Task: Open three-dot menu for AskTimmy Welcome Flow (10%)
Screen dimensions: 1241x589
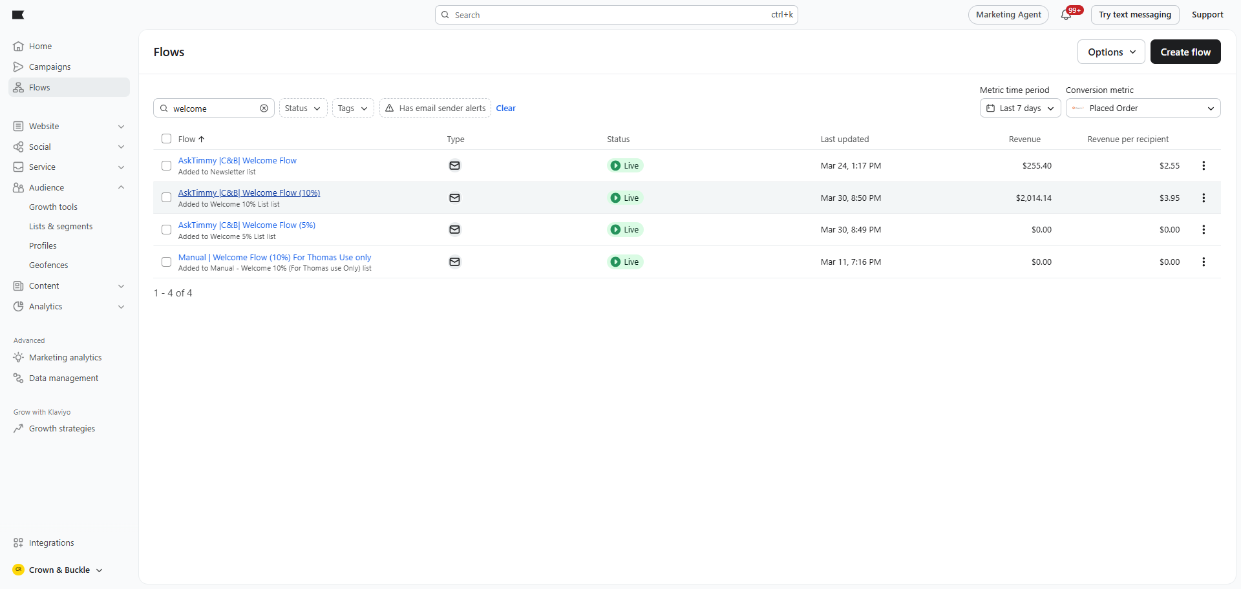Action: coord(1203,198)
